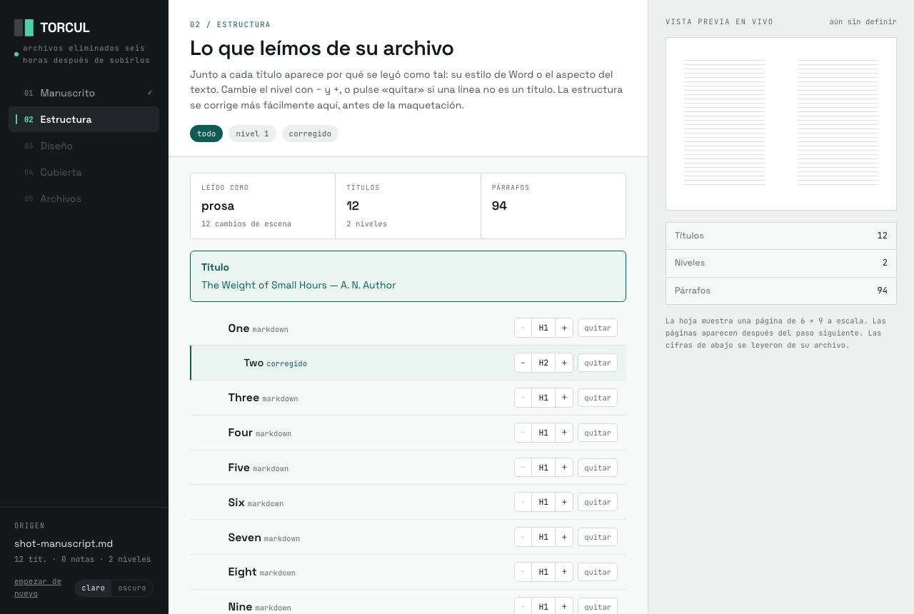Increase level of heading Two
914x614 pixels.
564,363
